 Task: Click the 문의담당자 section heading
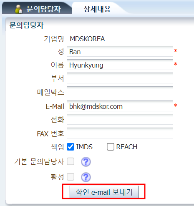click(26, 25)
